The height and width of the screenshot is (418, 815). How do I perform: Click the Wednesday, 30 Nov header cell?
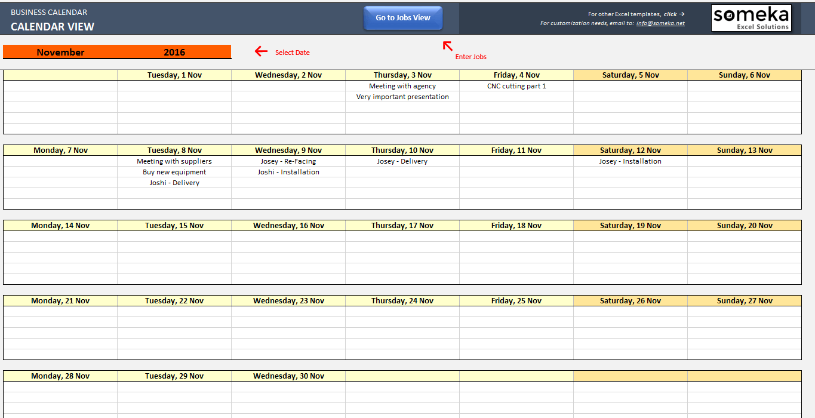(x=288, y=376)
